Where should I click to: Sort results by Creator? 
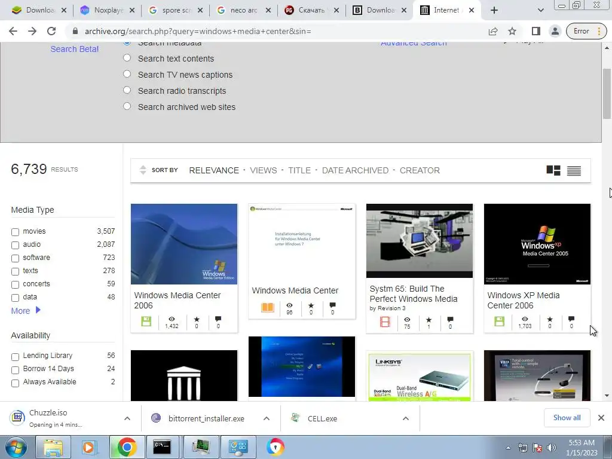(x=420, y=170)
